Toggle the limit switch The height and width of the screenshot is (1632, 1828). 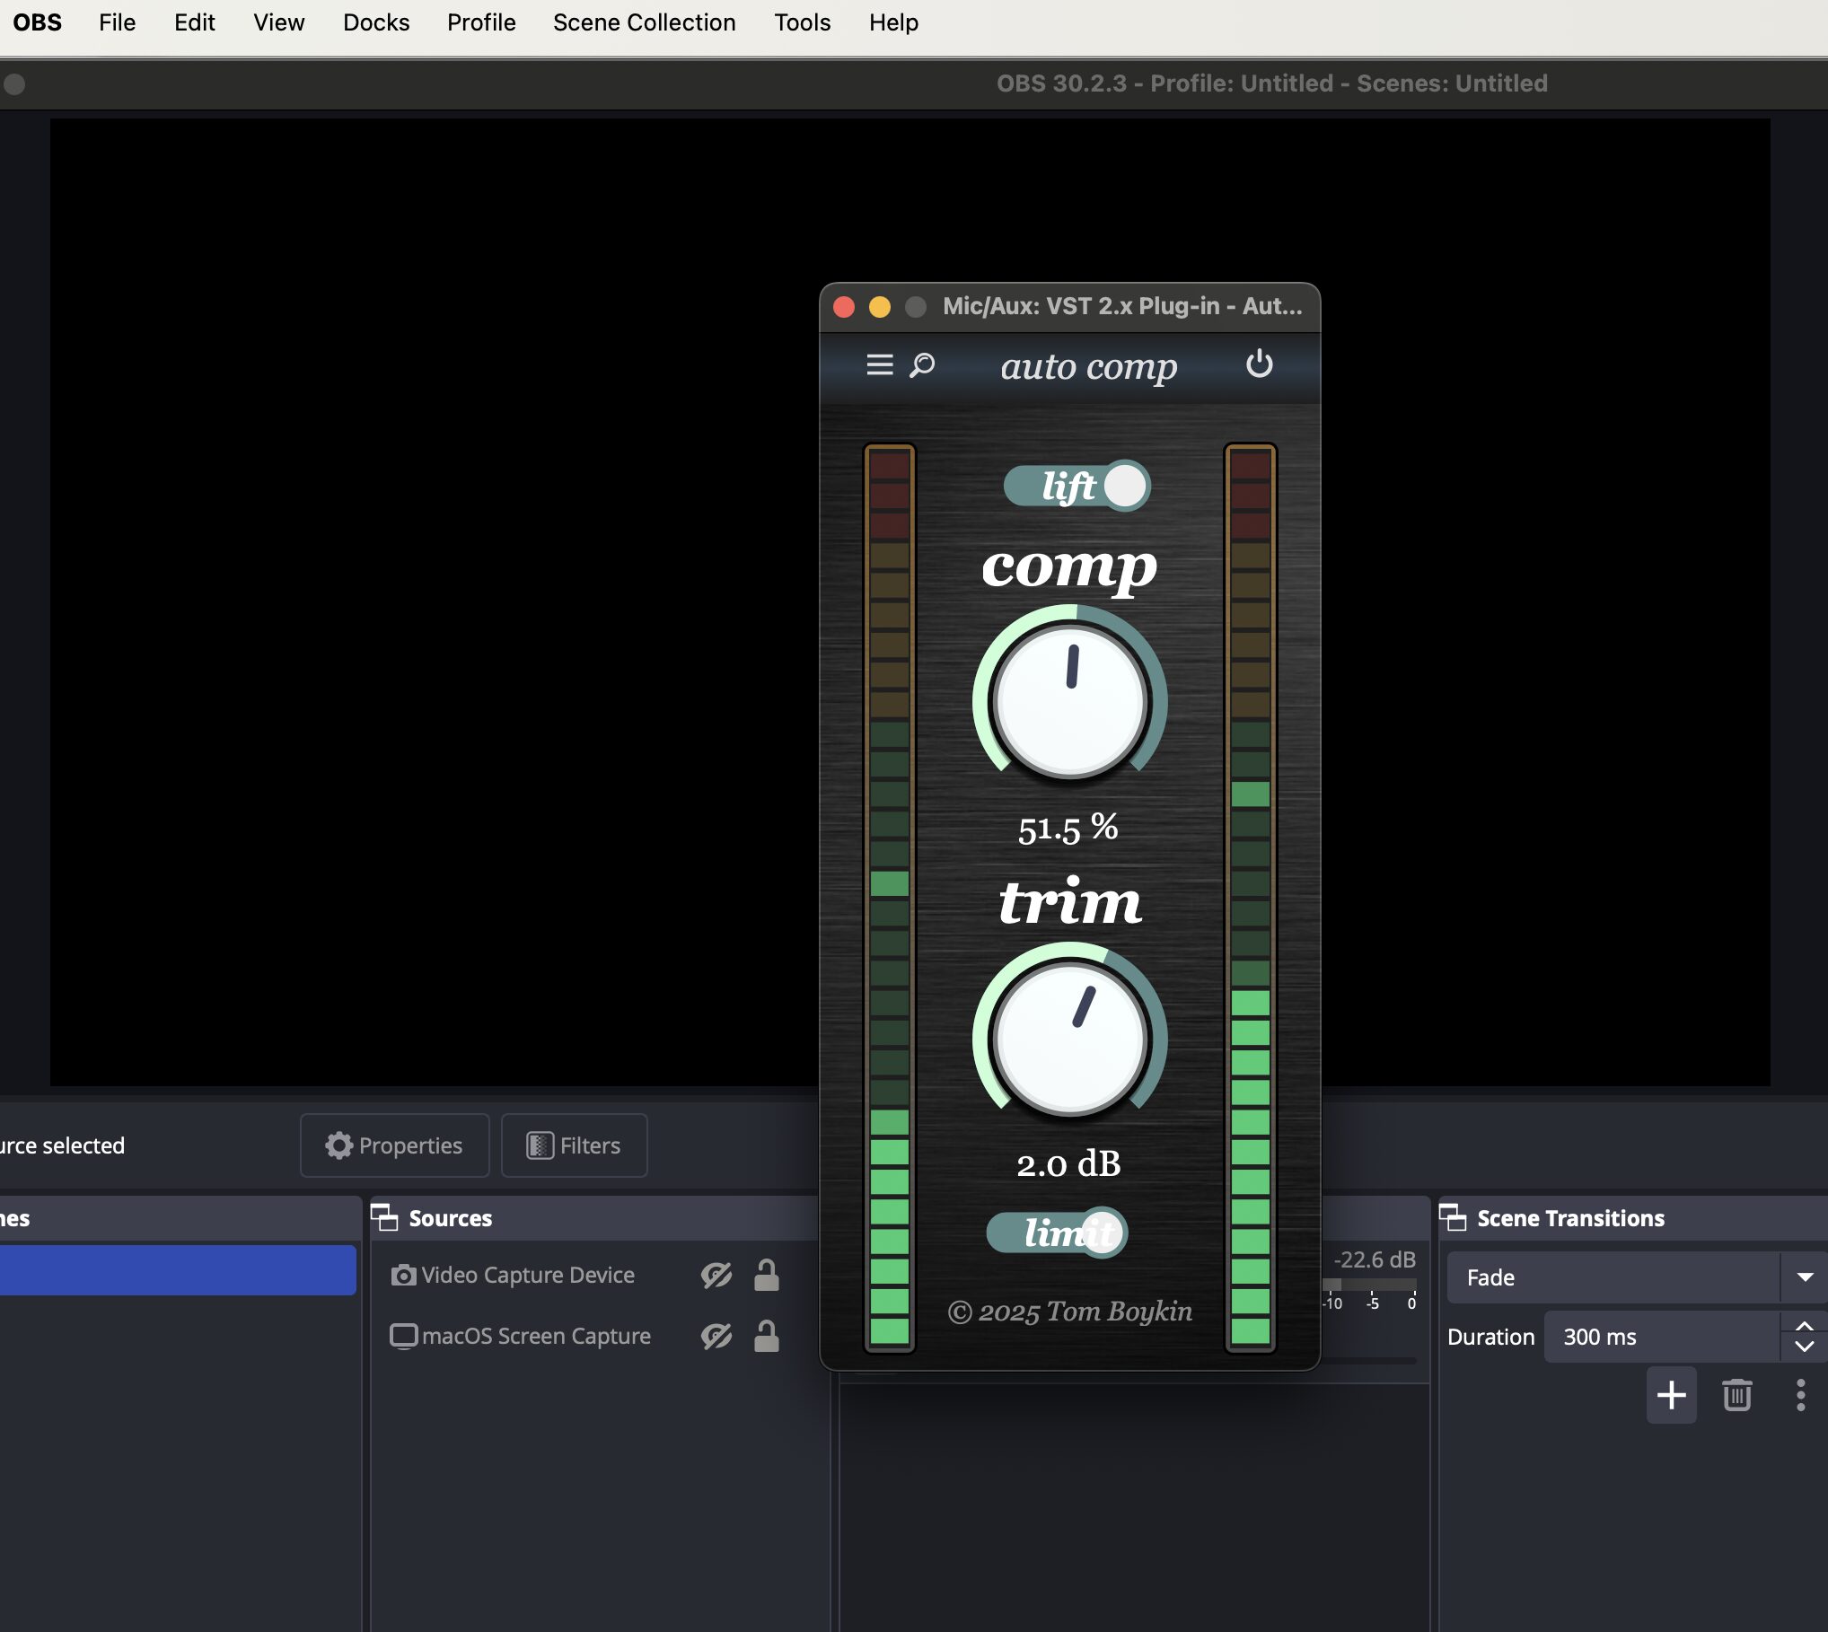coord(1057,1233)
